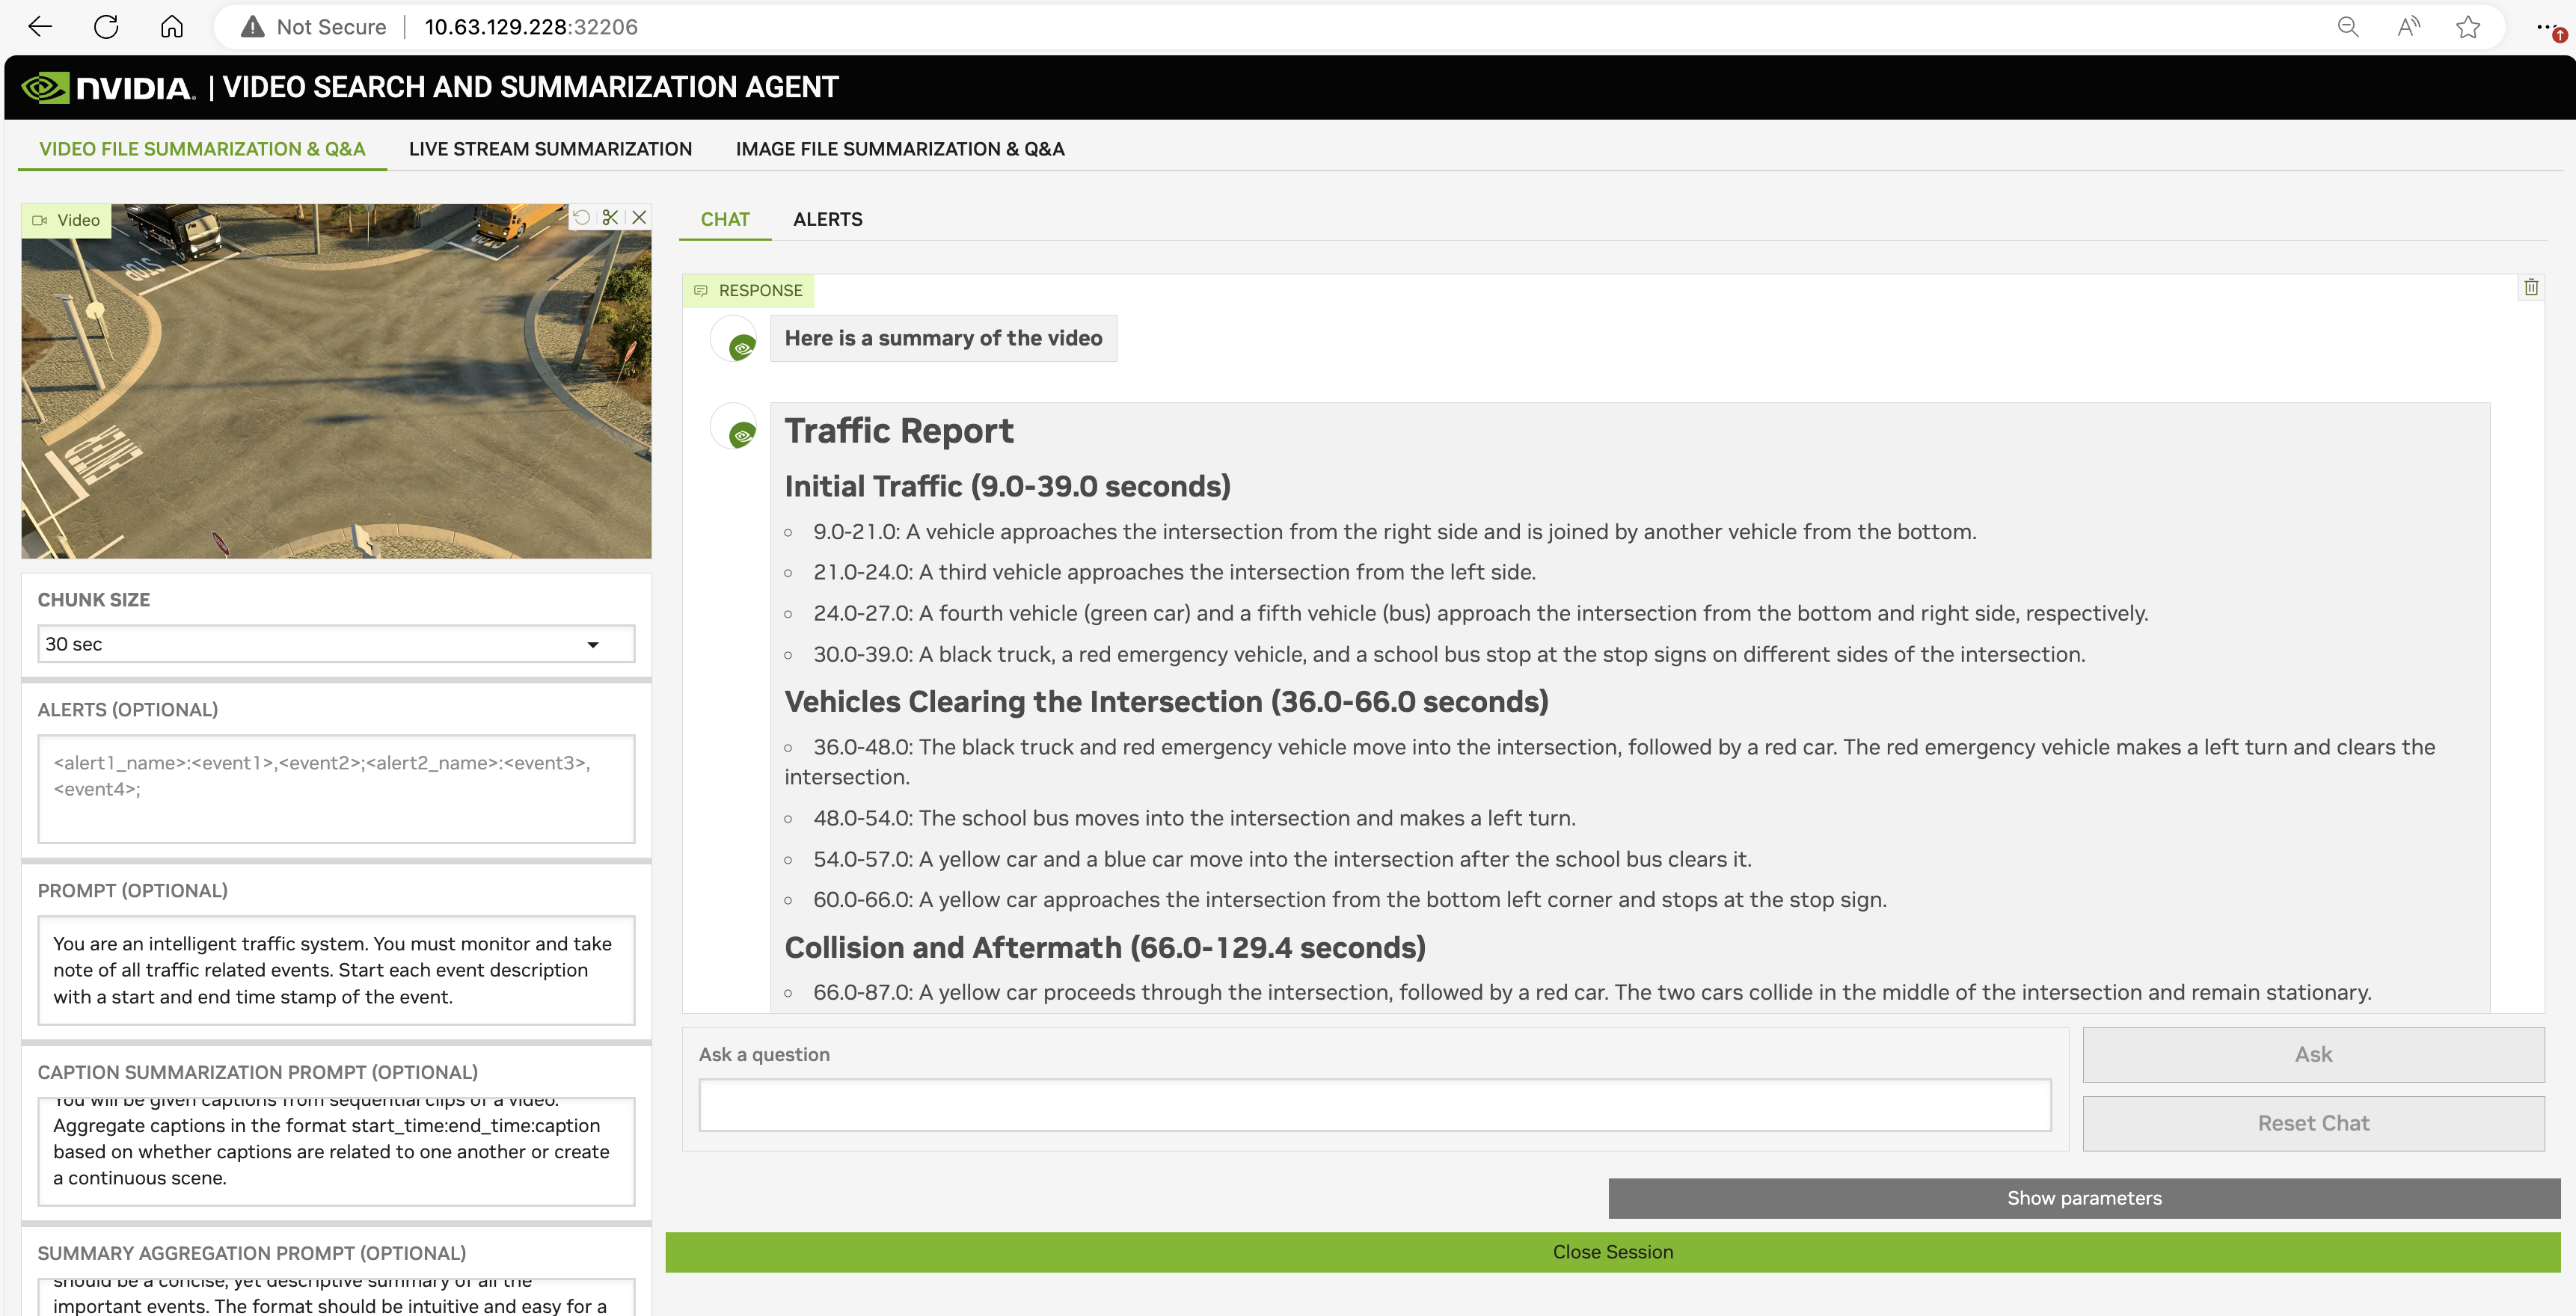Open the Chunk Size dropdown
The height and width of the screenshot is (1316, 2576).
(x=336, y=644)
